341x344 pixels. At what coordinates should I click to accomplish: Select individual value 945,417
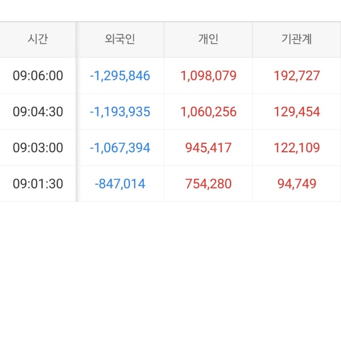(208, 148)
